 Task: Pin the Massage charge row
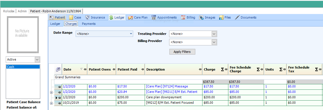[59, 87]
